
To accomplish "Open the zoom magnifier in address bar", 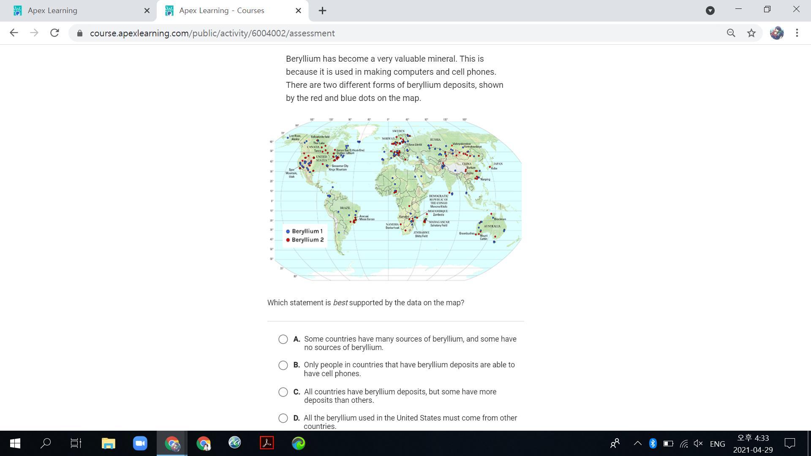I will point(731,33).
